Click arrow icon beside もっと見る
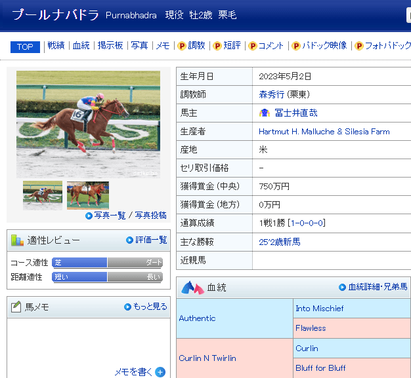Screen dimensions: 411x378 coord(127,307)
